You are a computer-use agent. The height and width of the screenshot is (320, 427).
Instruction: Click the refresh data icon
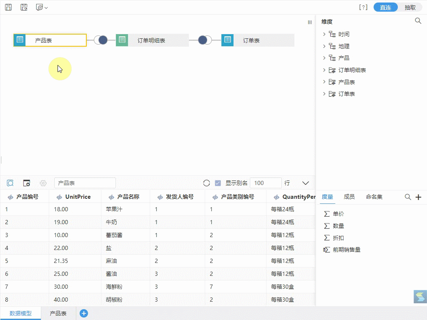206,183
